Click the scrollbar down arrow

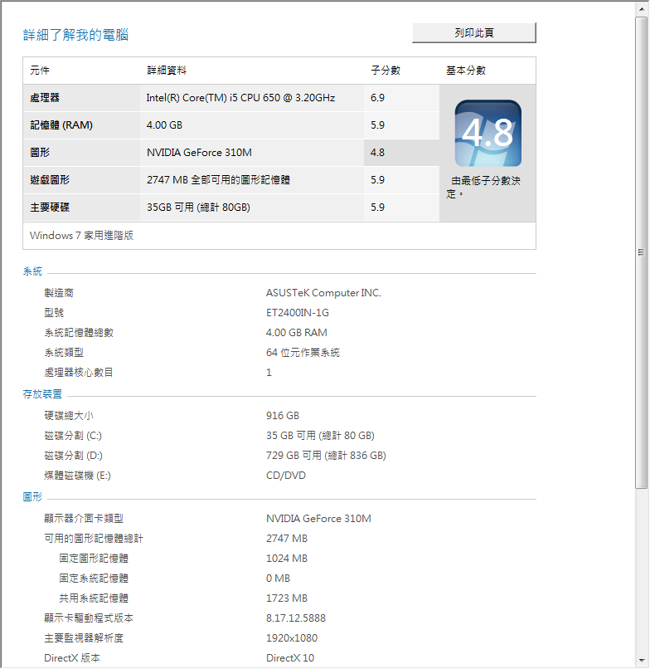pyautogui.click(x=642, y=661)
